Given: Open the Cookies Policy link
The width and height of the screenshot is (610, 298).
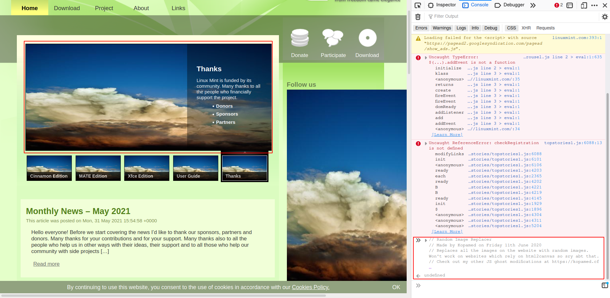Looking at the screenshot, I should coord(311,287).
